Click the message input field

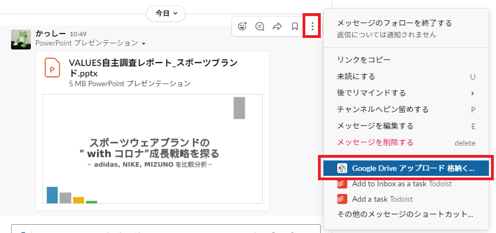click(166, 229)
